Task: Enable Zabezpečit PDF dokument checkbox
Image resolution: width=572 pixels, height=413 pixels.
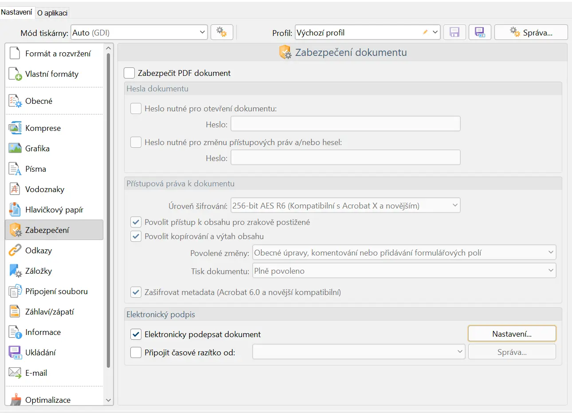Action: click(129, 73)
